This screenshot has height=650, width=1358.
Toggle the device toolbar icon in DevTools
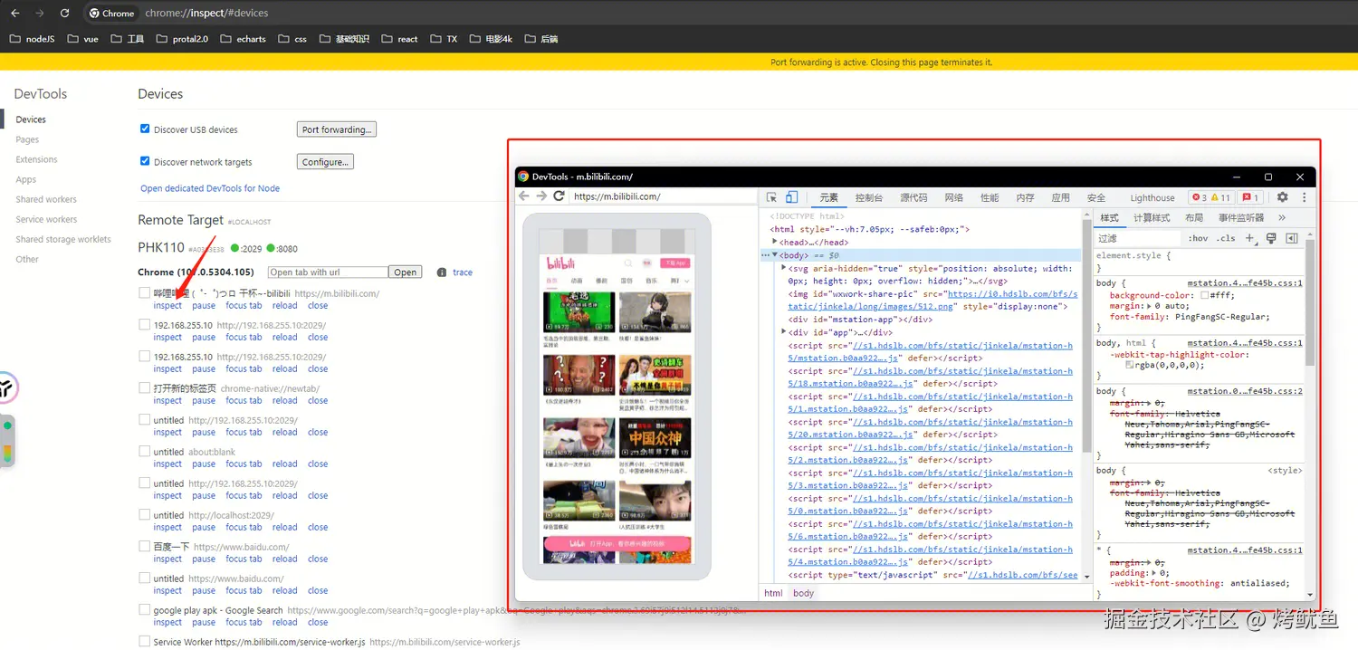coord(791,197)
